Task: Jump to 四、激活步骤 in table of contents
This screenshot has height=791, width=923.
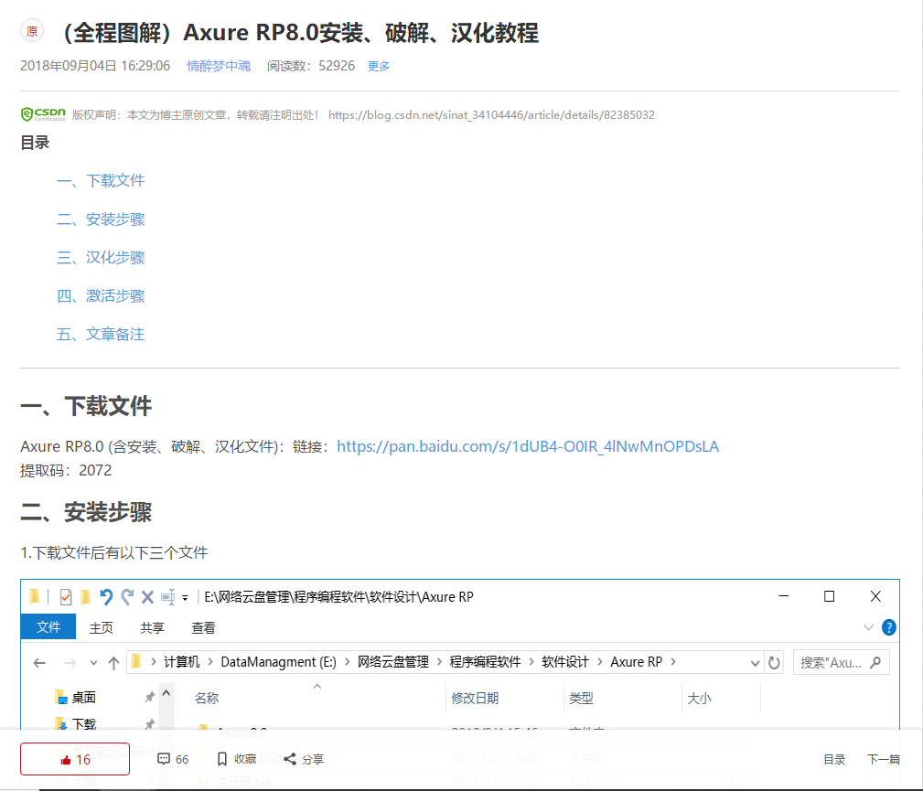Action: point(101,295)
